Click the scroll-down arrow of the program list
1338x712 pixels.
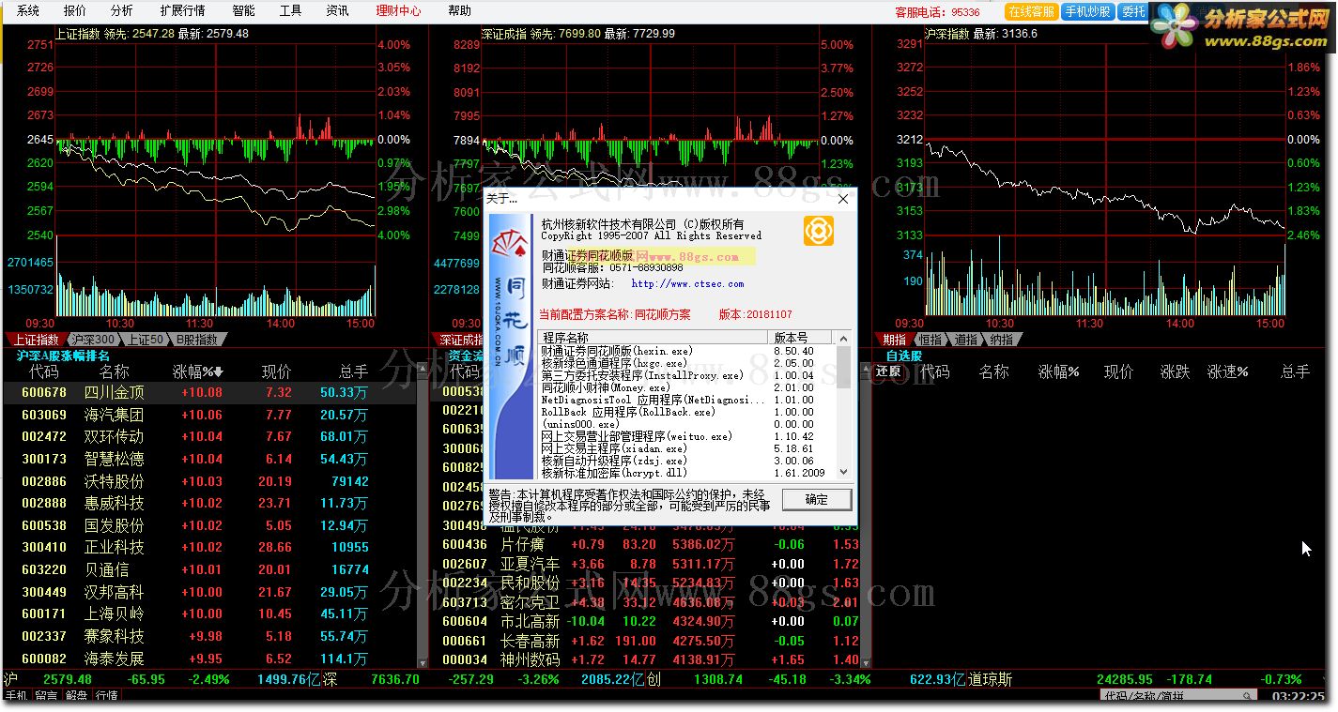click(x=843, y=472)
